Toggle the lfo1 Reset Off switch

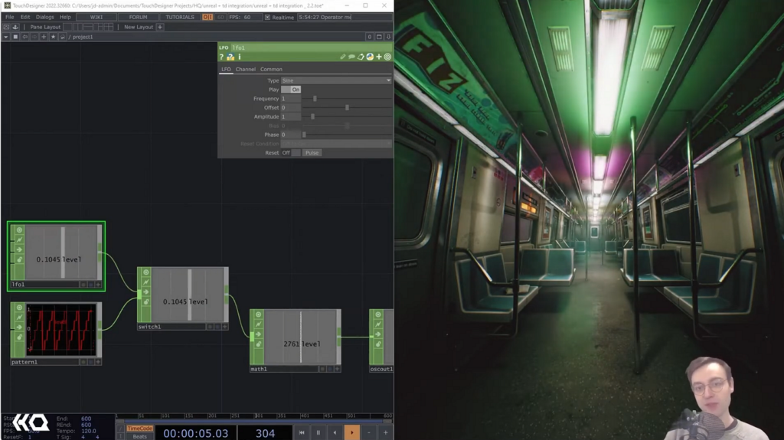coord(291,153)
